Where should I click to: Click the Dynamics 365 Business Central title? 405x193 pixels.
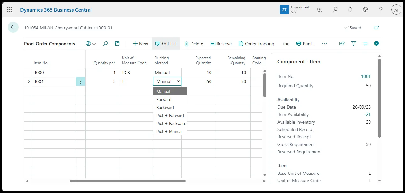[x=56, y=10]
